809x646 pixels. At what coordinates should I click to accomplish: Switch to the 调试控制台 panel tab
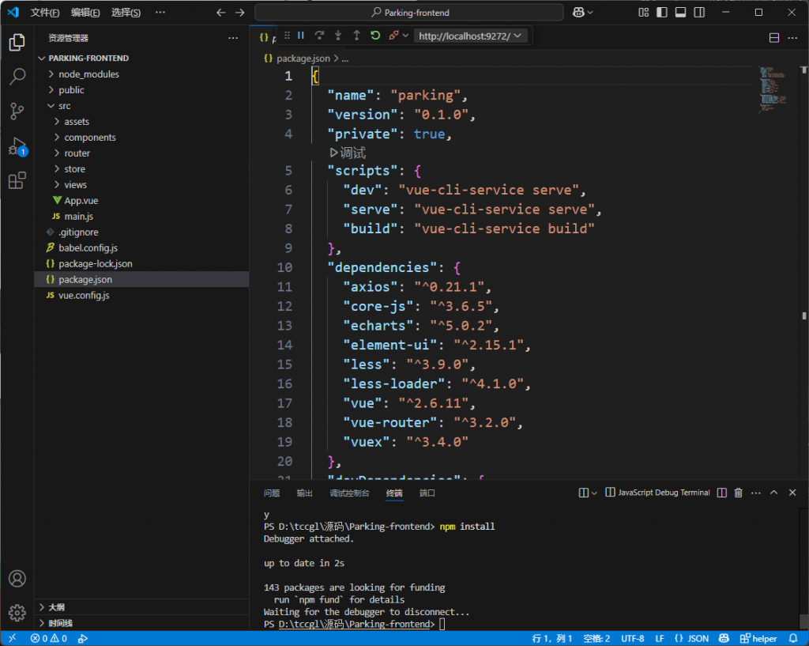pos(349,493)
